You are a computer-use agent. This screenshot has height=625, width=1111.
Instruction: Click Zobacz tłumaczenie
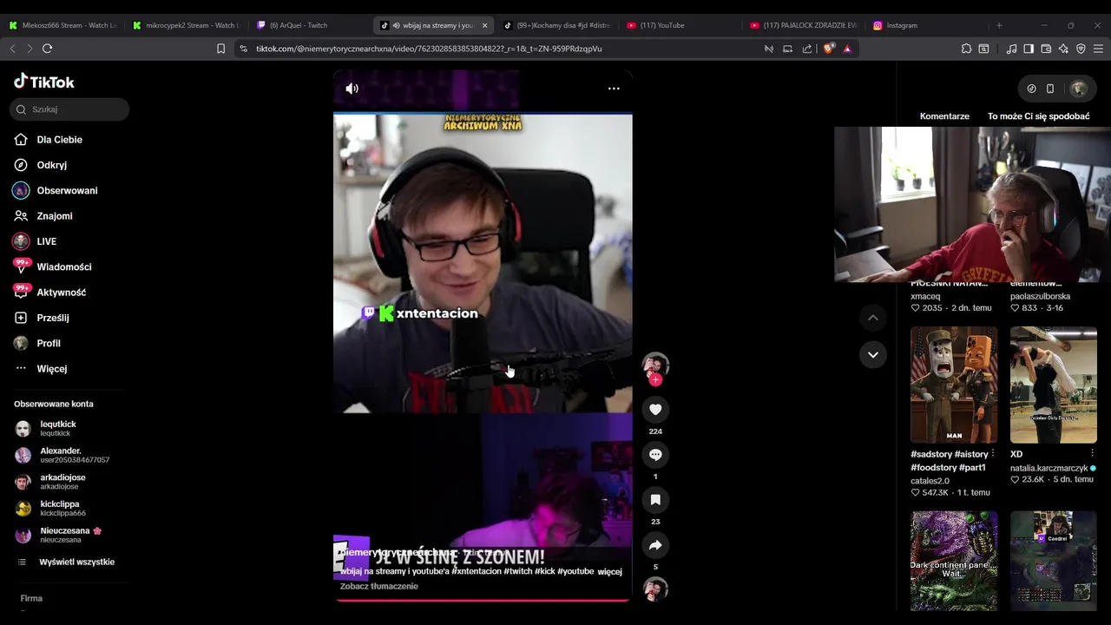(x=379, y=586)
